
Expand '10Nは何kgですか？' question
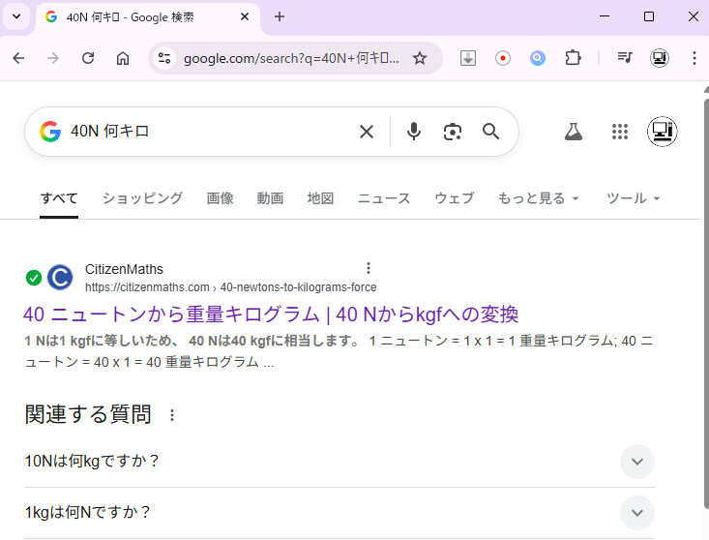340,462
